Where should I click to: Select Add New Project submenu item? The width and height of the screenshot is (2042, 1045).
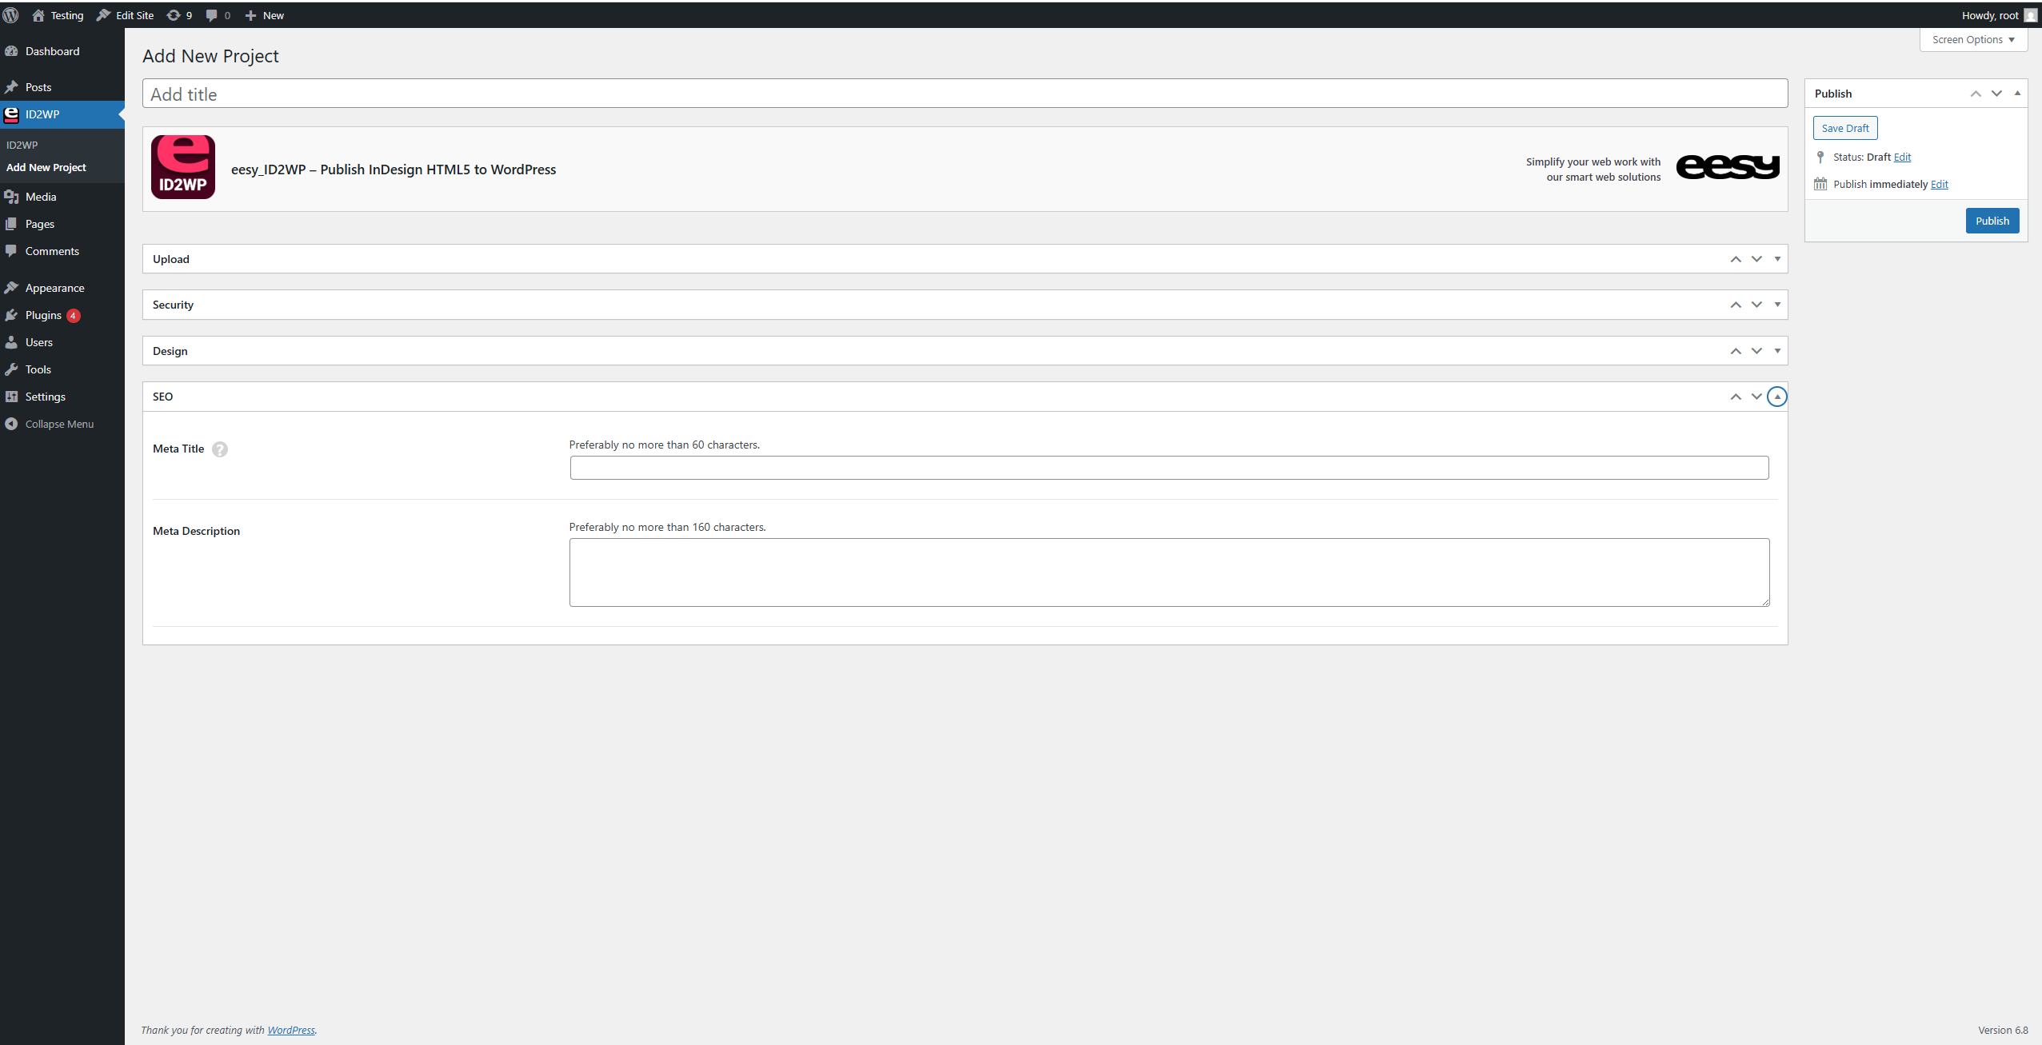point(46,167)
